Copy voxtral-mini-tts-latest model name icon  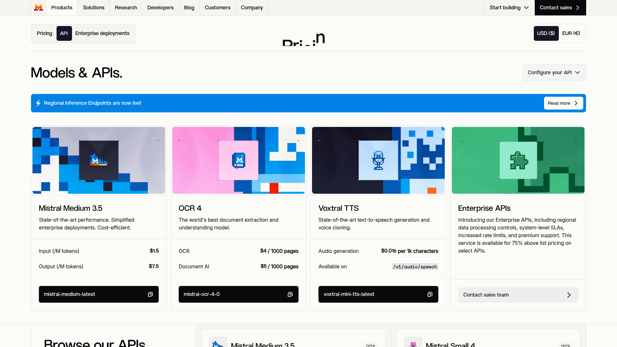(x=430, y=294)
